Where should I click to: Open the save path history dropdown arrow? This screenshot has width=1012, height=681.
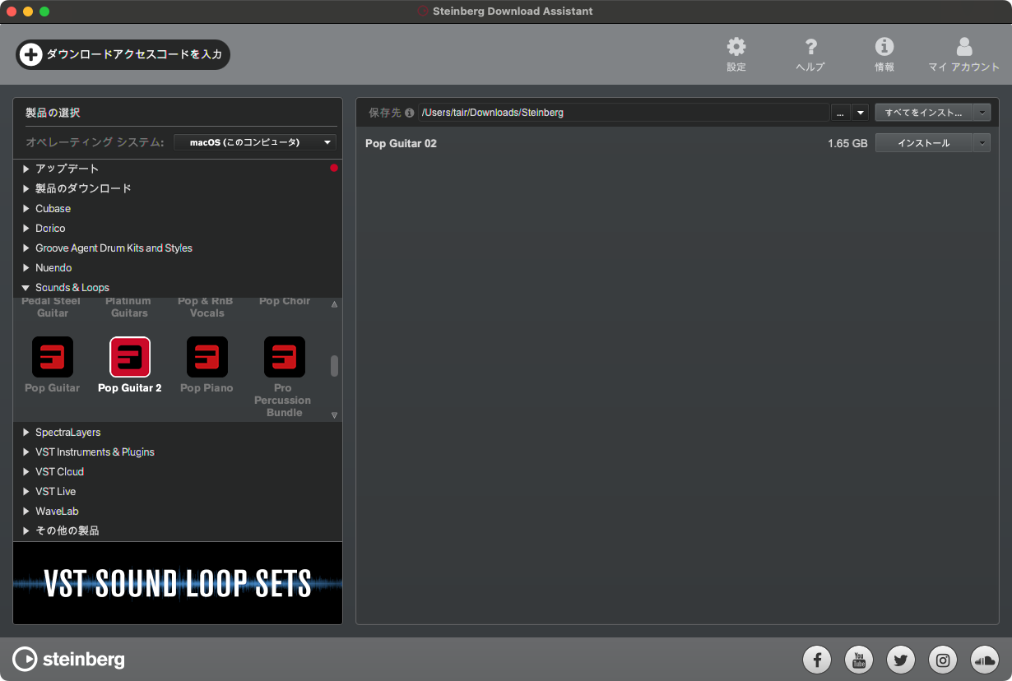point(860,113)
